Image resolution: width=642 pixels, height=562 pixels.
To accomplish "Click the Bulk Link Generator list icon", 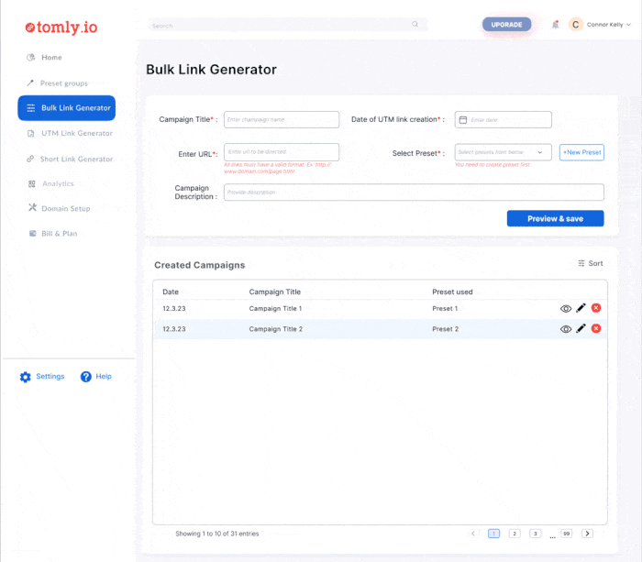I will point(30,108).
